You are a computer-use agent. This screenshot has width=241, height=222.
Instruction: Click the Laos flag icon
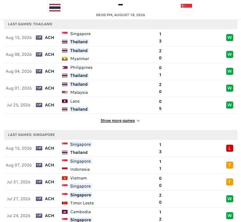click(x=65, y=101)
